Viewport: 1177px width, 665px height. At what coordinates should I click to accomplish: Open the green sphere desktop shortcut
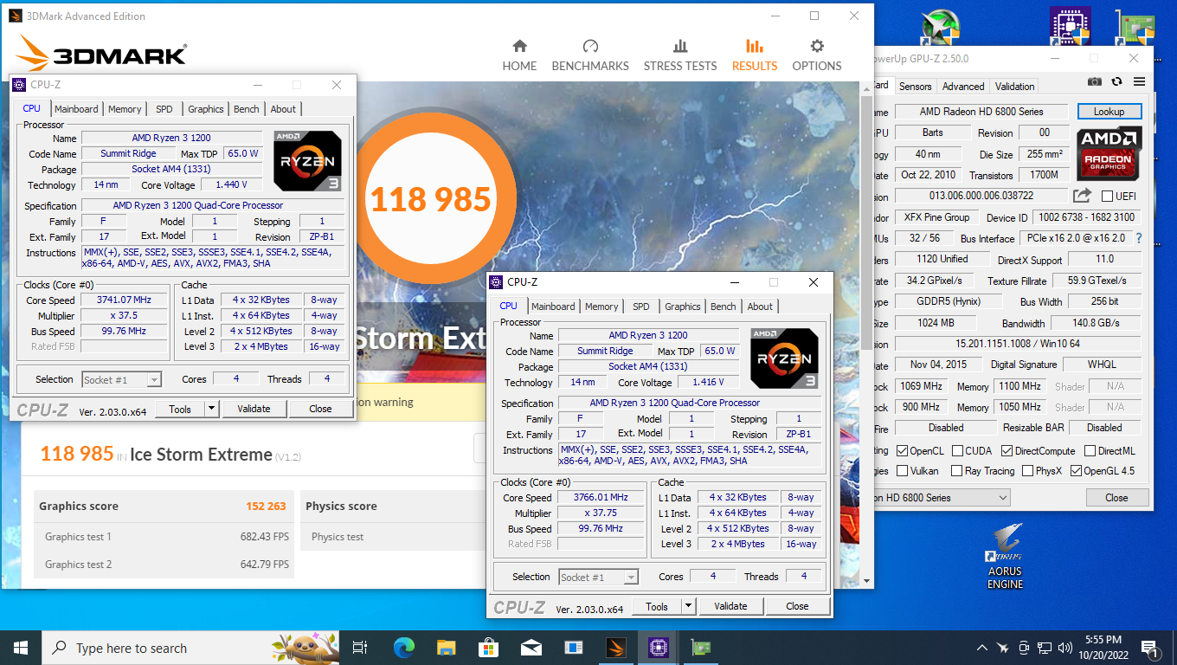pos(942,26)
